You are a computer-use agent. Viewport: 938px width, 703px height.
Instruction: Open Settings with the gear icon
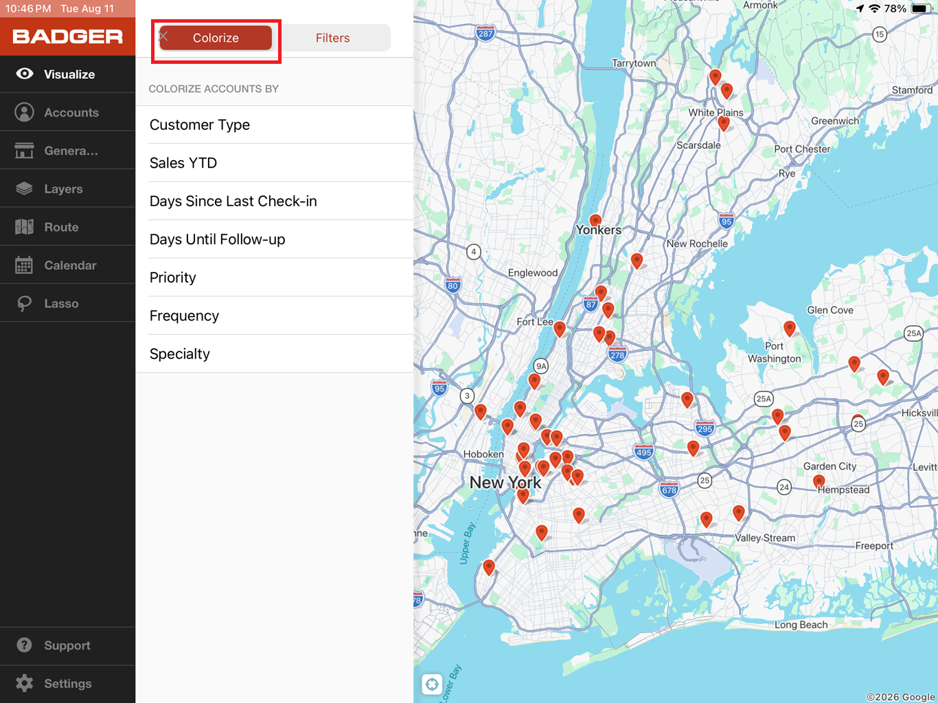point(67,684)
